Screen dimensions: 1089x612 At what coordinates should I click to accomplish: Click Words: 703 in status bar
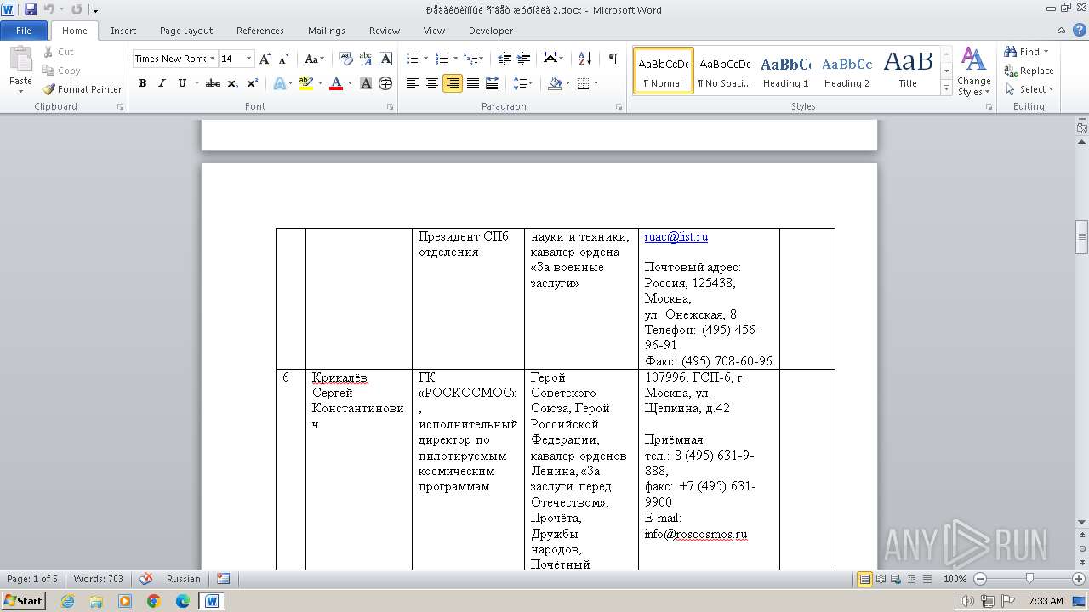pos(99,579)
